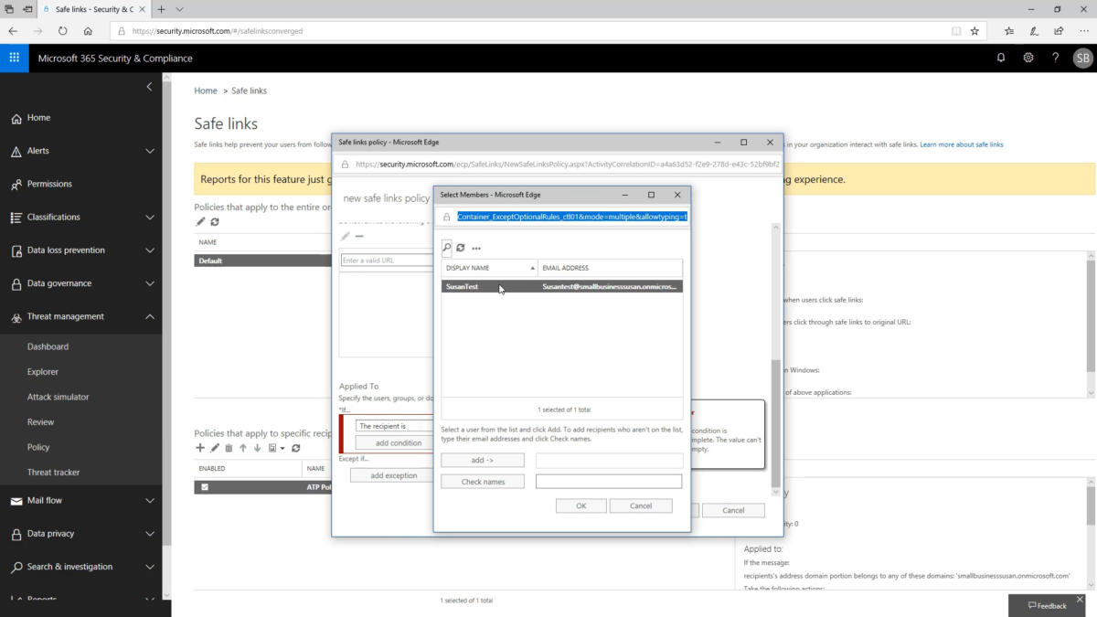Collapse the Threat management section
This screenshot has width=1097, height=617.
tap(150, 316)
